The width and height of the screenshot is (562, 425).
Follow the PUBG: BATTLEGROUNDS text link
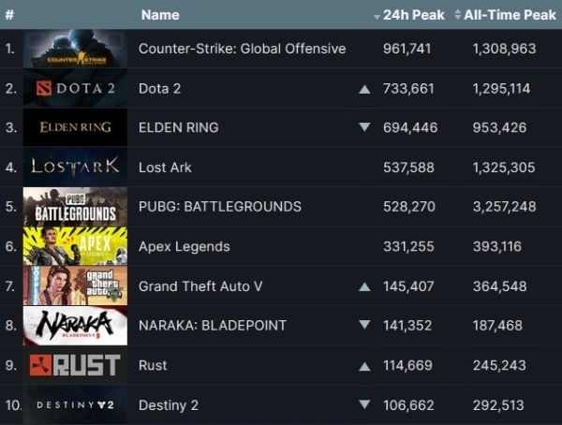pyautogui.click(x=219, y=206)
